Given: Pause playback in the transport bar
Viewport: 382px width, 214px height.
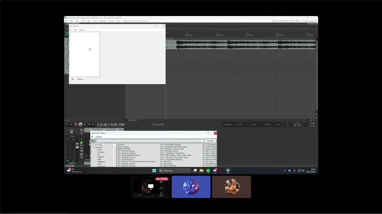Looking at the screenshot, I should 93,125.
